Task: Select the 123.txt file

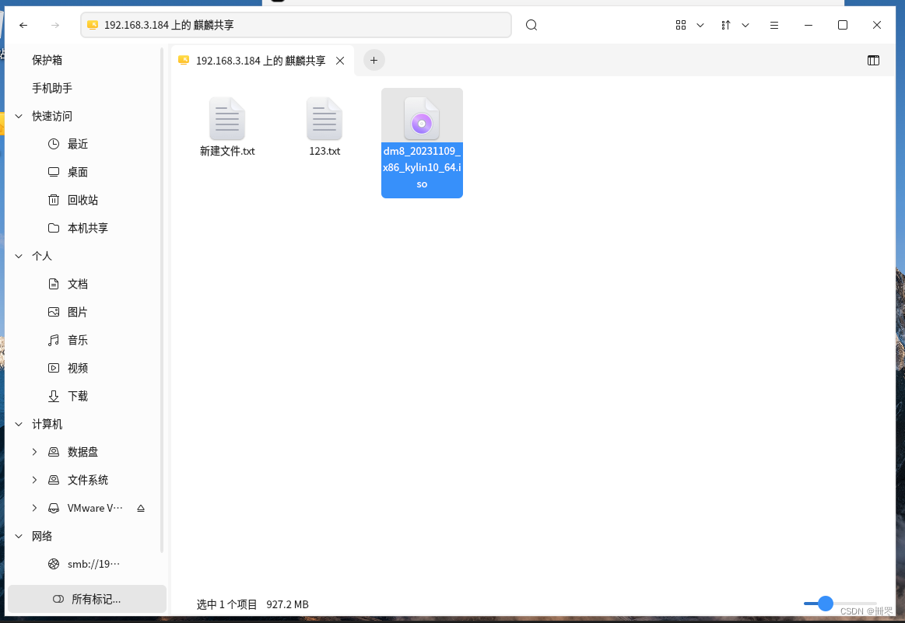Action: pos(324,127)
